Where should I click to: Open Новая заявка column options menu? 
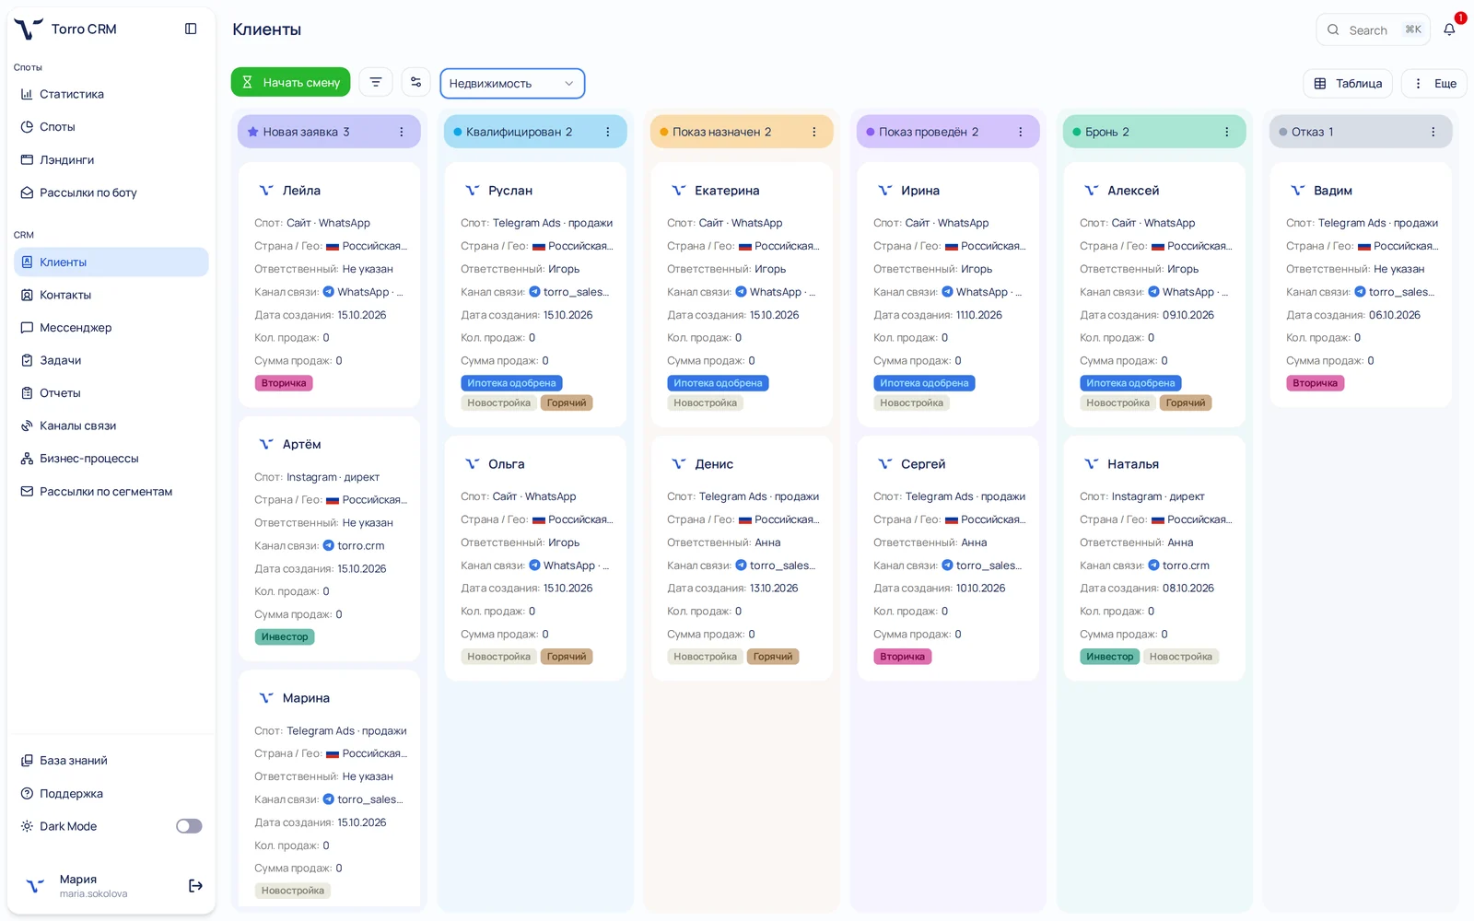pos(402,132)
